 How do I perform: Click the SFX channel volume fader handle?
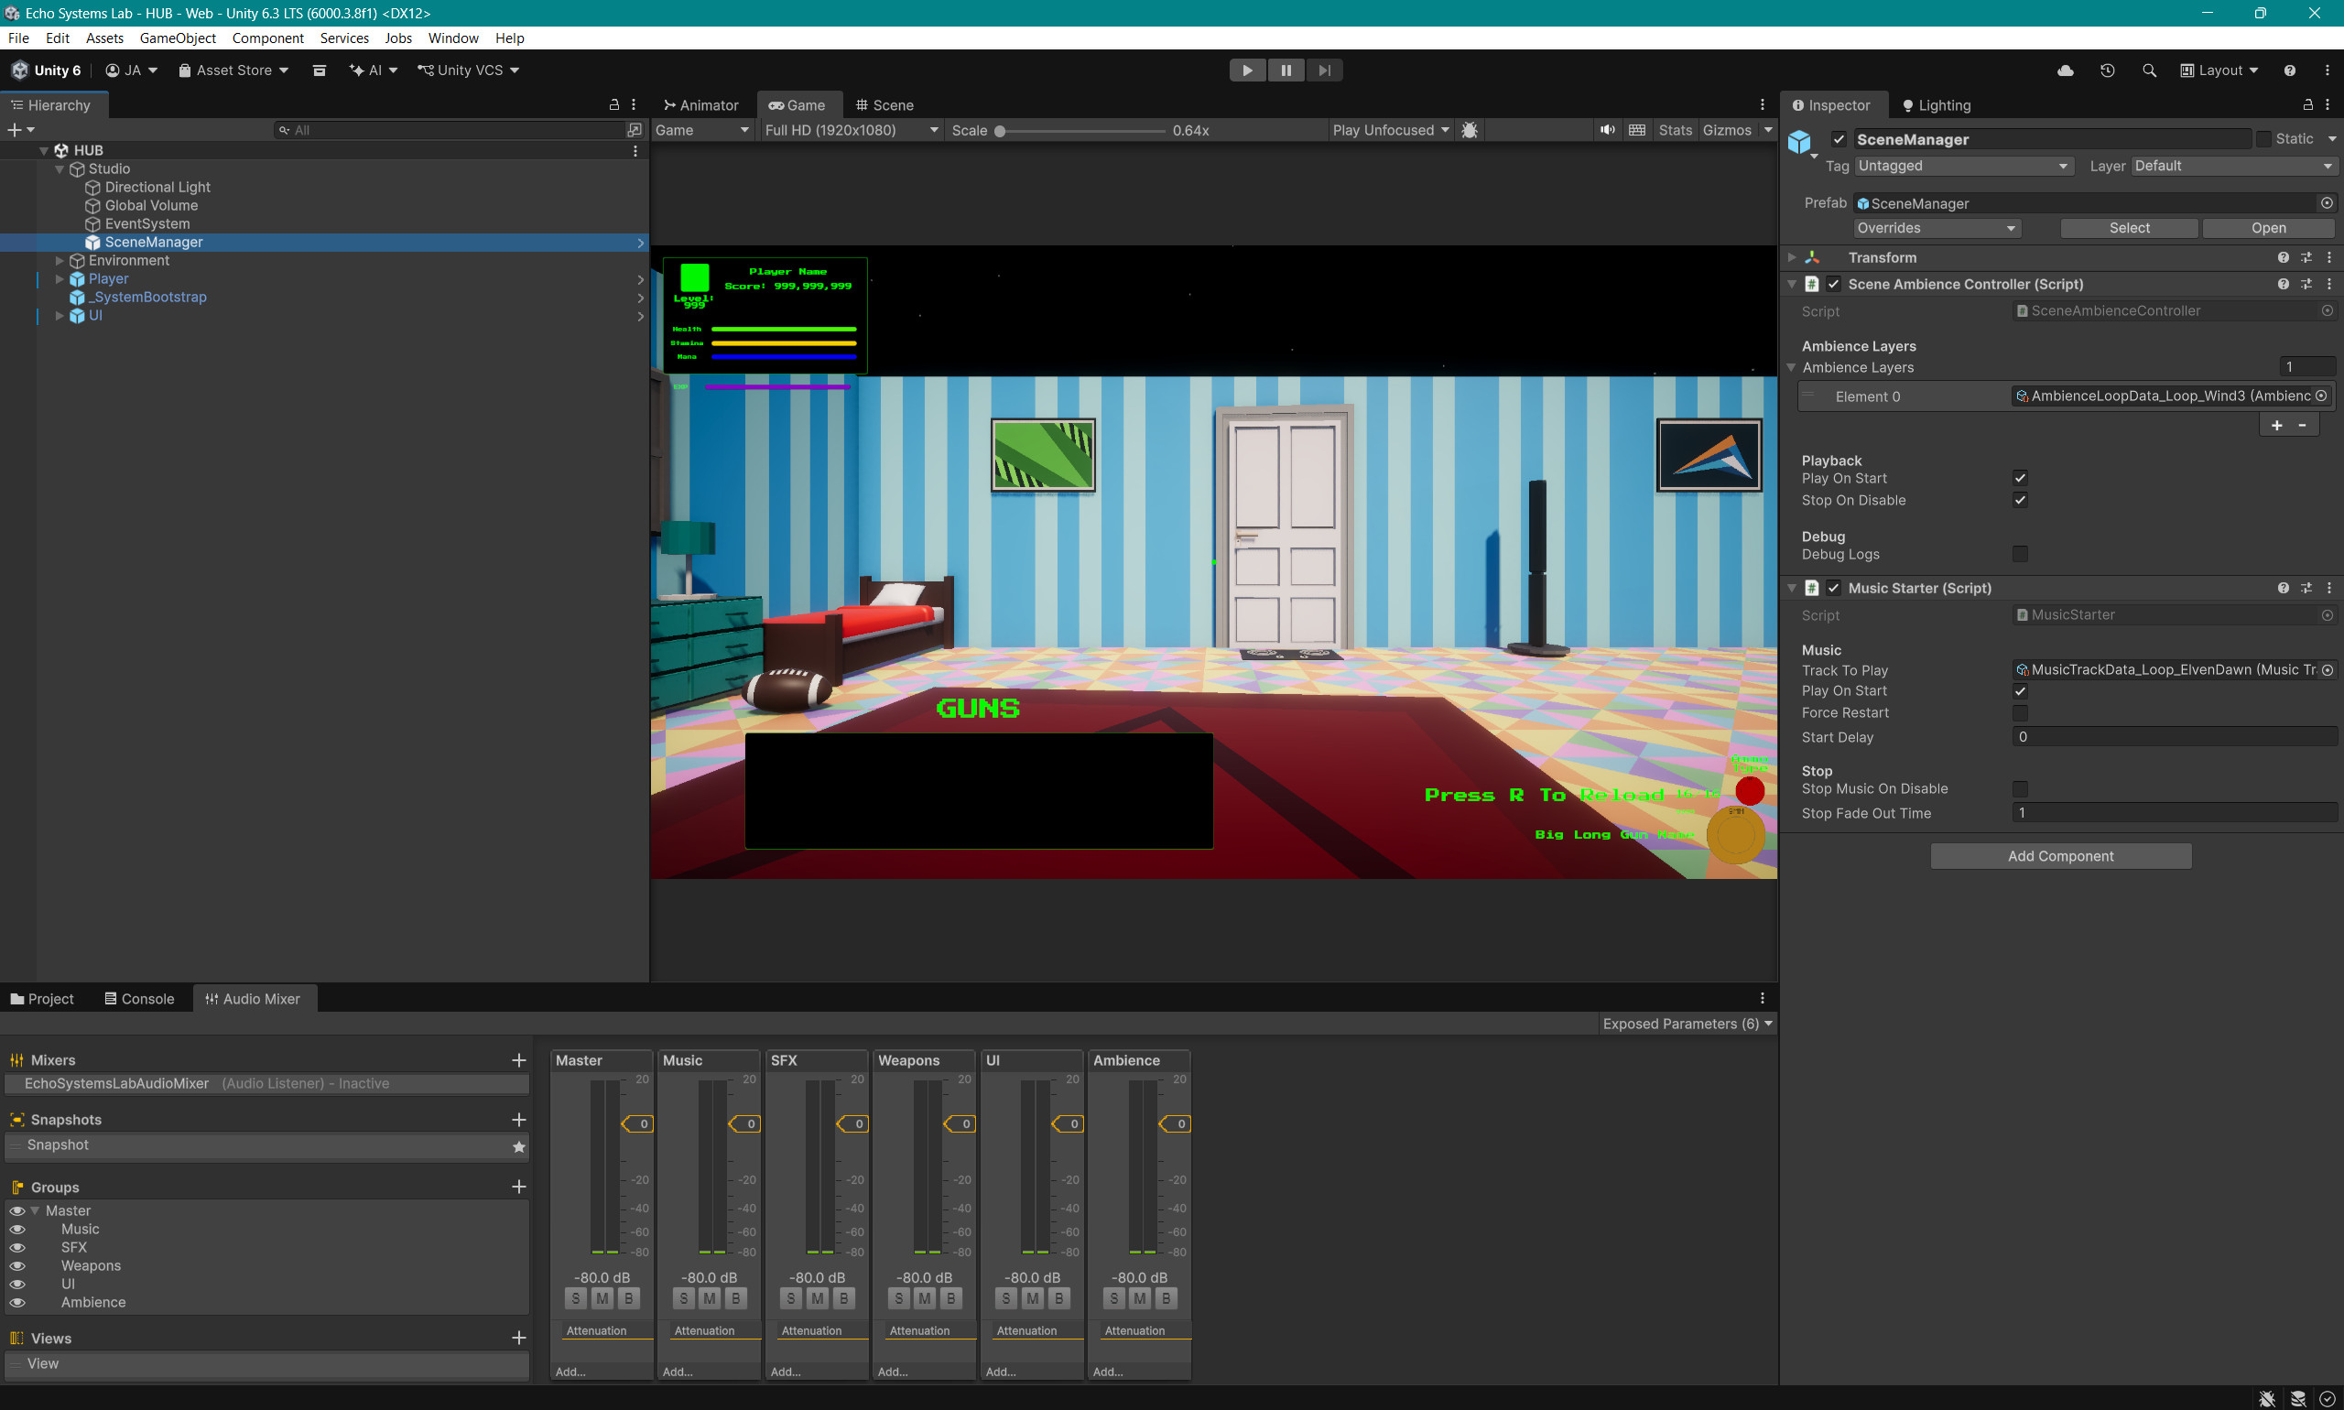(852, 1124)
